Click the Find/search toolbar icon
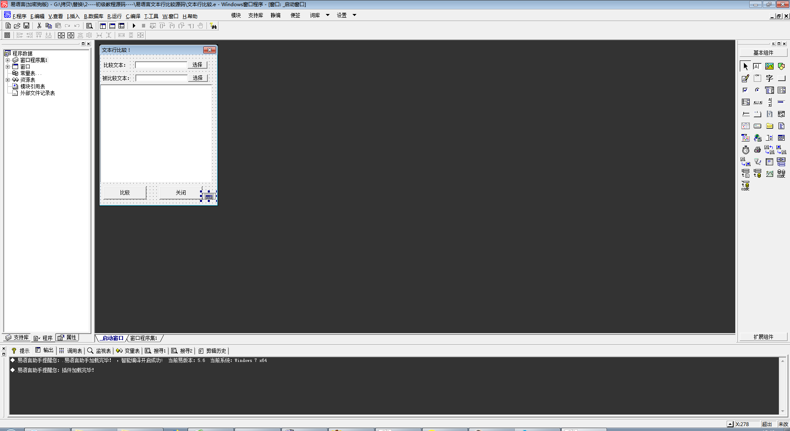This screenshot has width=790, height=431. click(89, 26)
